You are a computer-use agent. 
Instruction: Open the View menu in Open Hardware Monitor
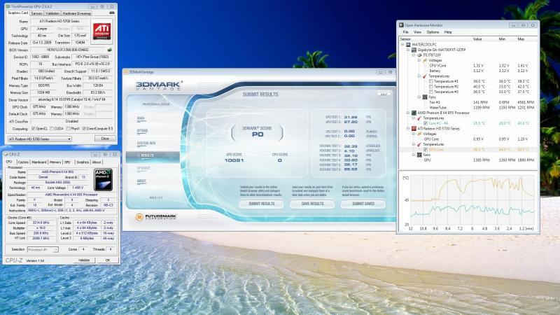pos(417,32)
